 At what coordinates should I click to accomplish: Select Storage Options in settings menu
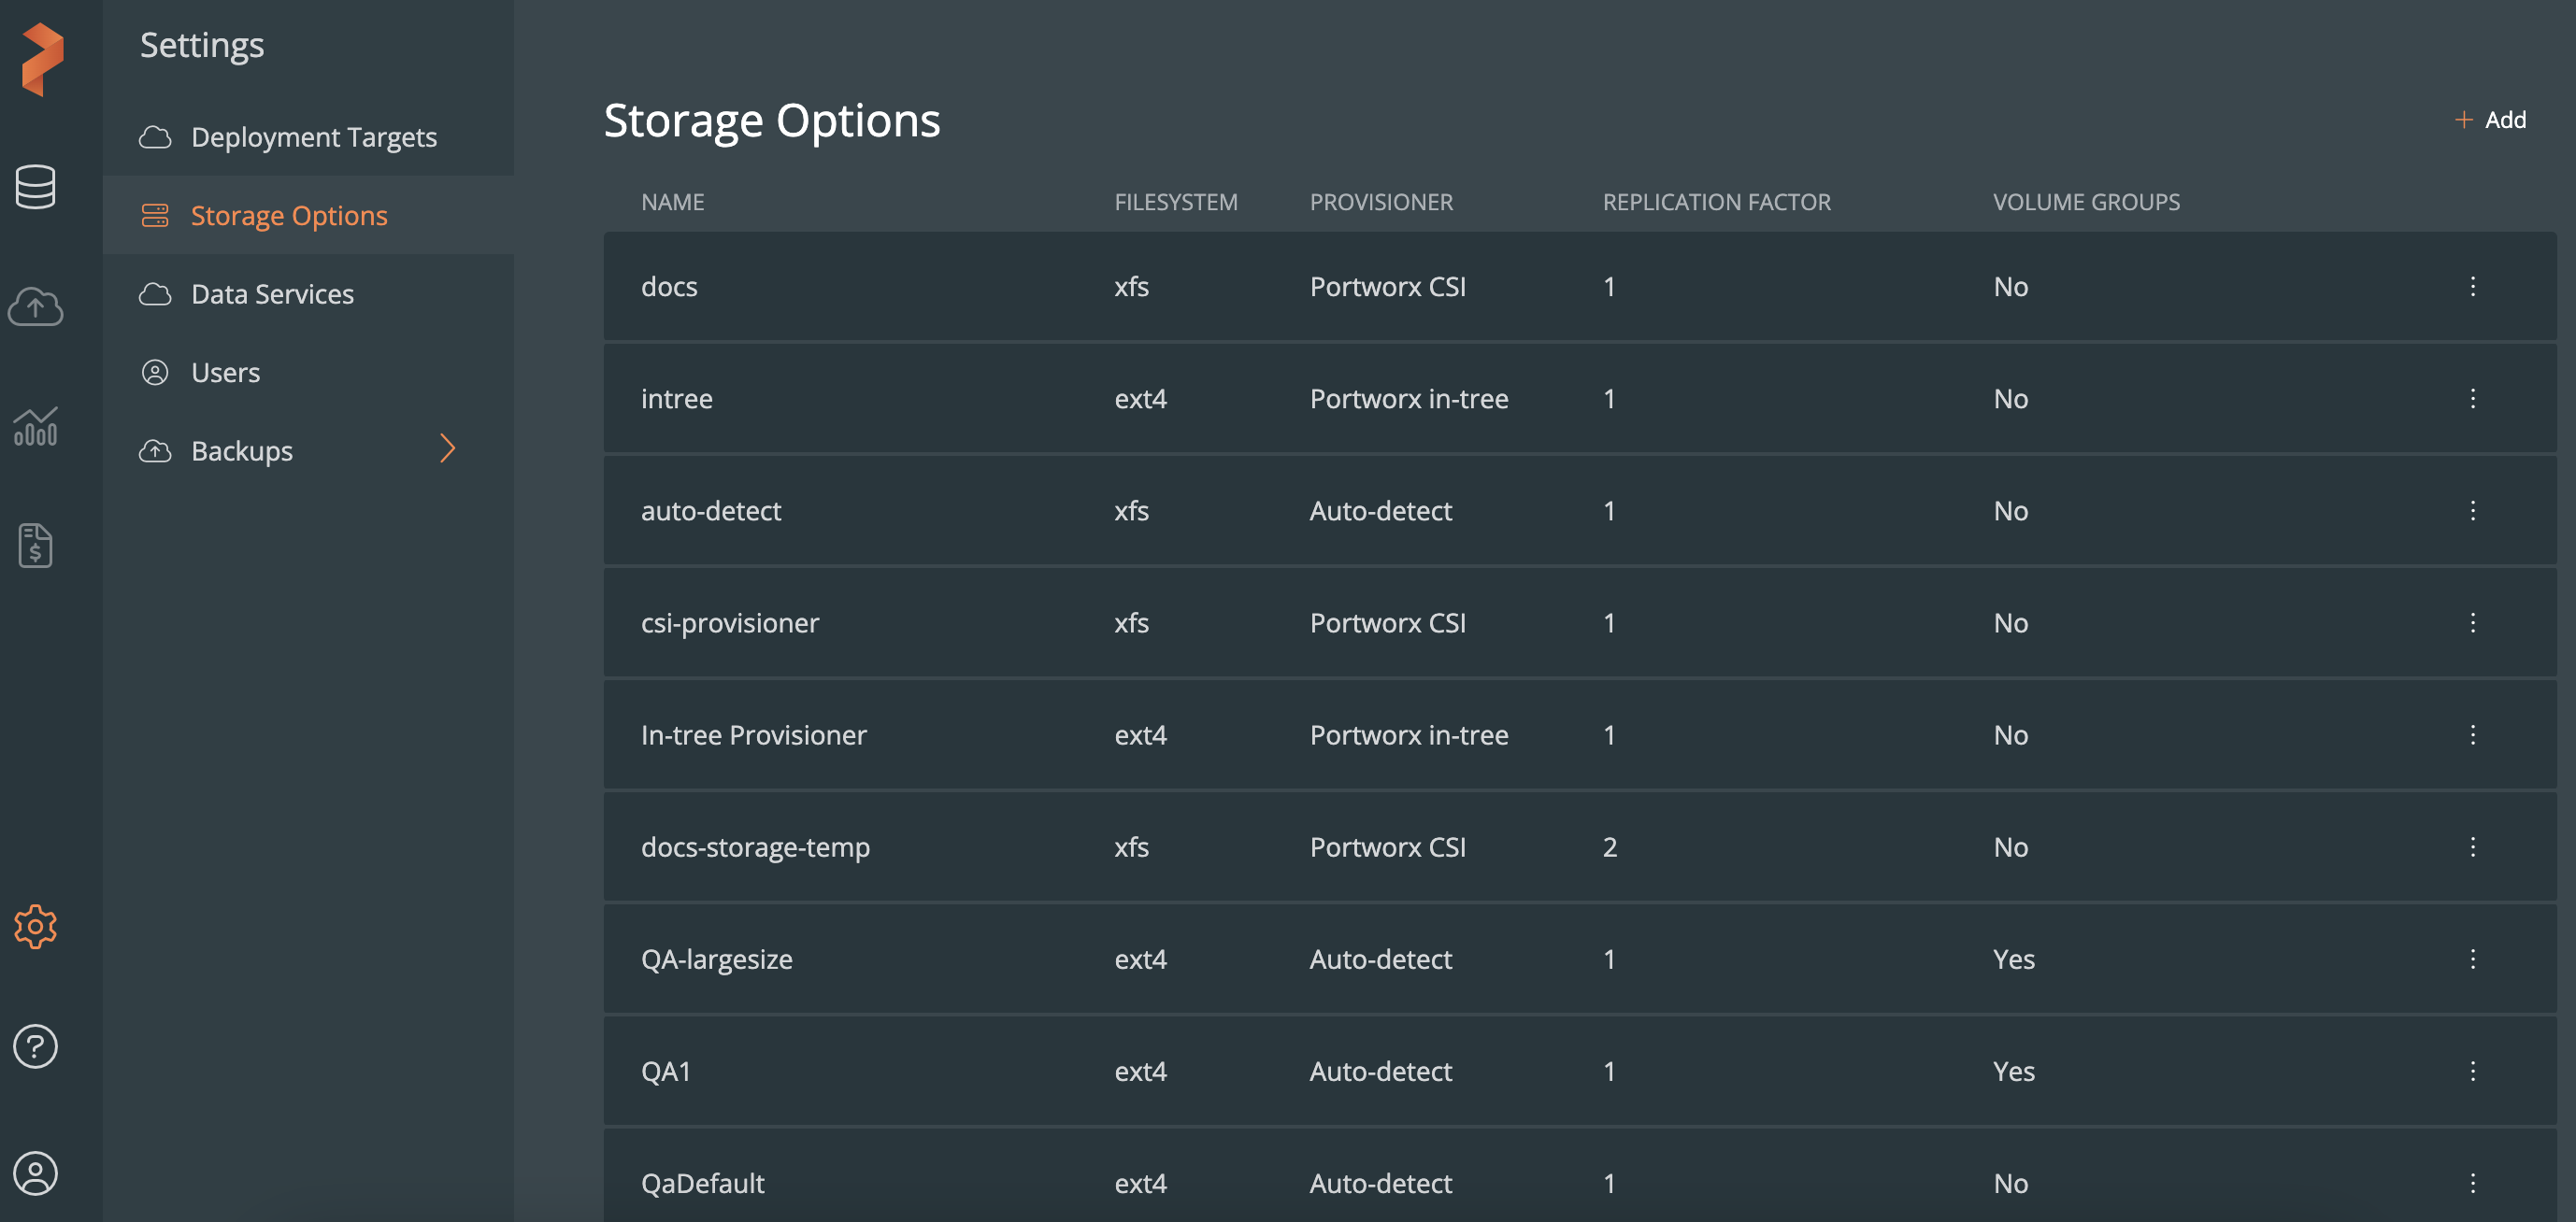coord(308,216)
